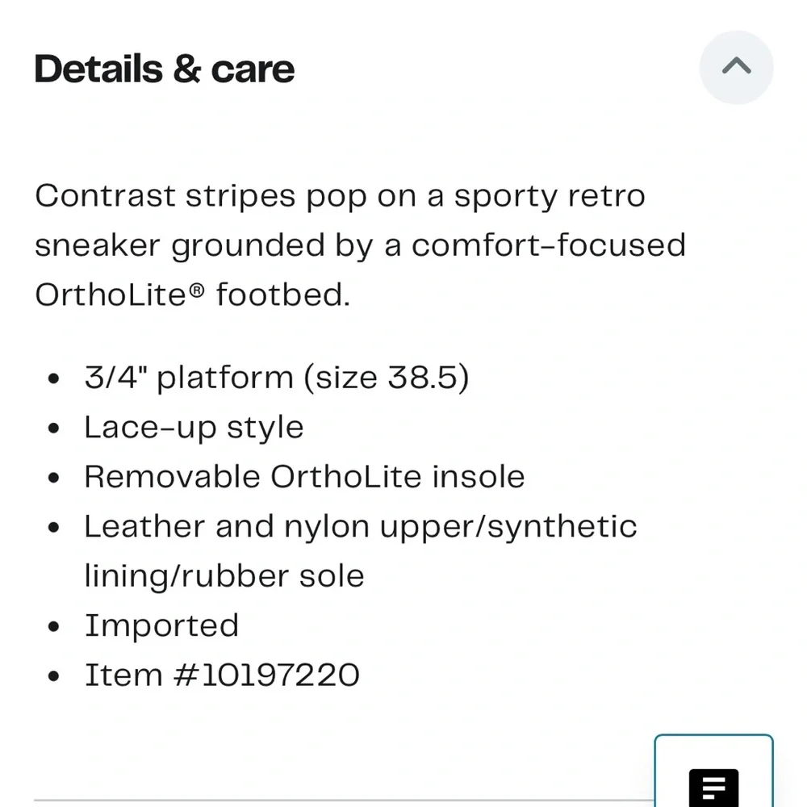This screenshot has height=807, width=807.
Task: Select the Lace-up style list item
Action: click(x=194, y=428)
